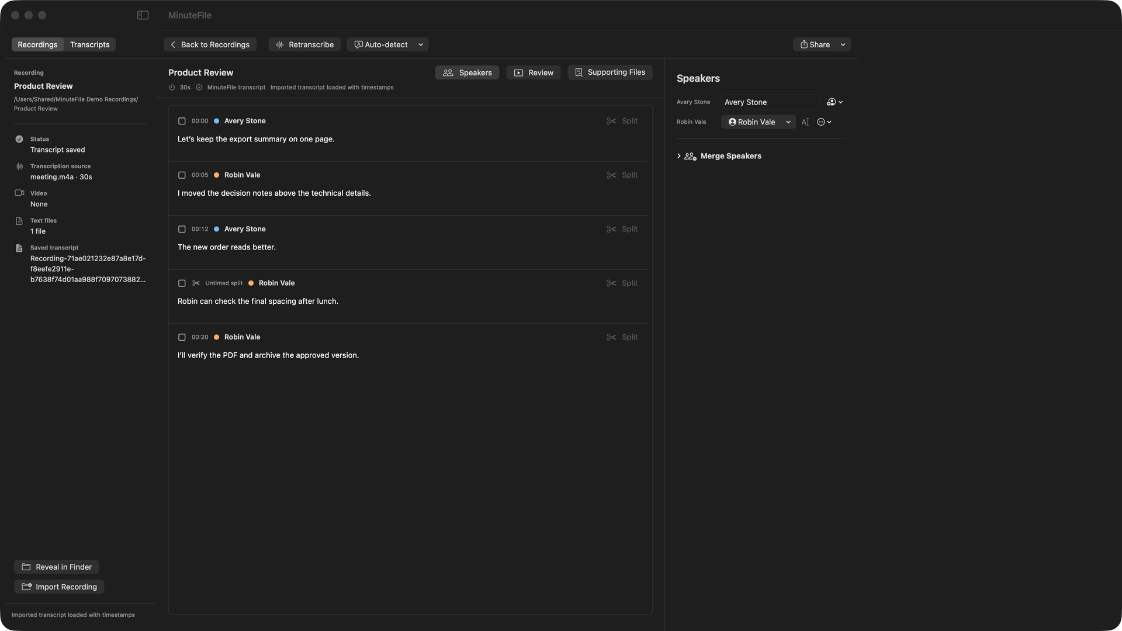Tick the checkbox for the 00:20 segment
The width and height of the screenshot is (1122, 631).
182,337
